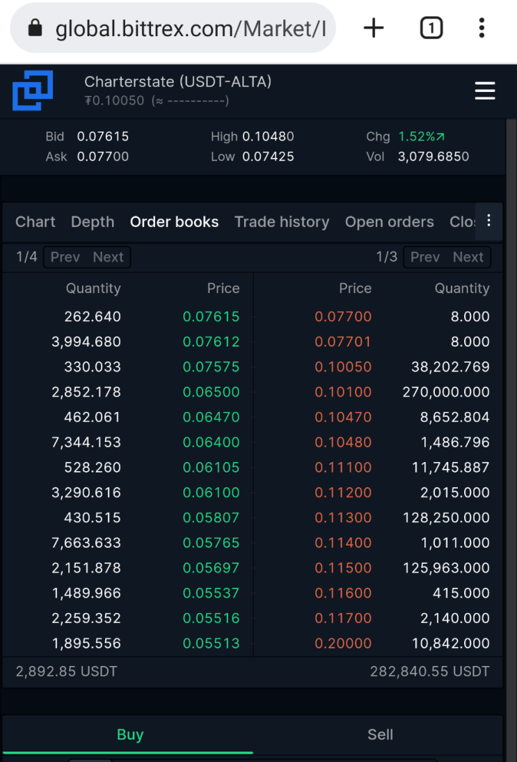
Task: Select ask price 0.10470
Action: [343, 418]
